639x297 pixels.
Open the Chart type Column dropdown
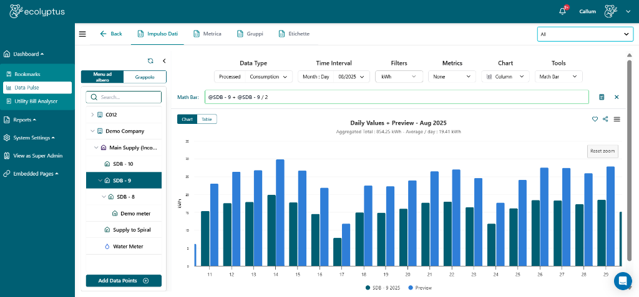pyautogui.click(x=505, y=77)
